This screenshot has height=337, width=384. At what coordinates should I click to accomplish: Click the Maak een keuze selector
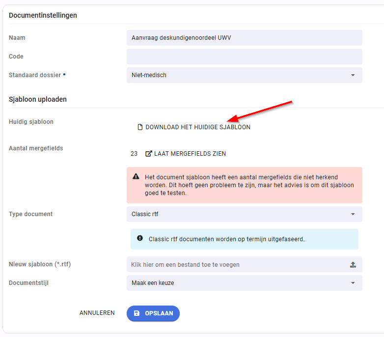(x=244, y=283)
